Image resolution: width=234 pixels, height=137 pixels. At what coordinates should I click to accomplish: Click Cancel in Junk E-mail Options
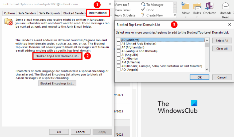tap(81, 132)
